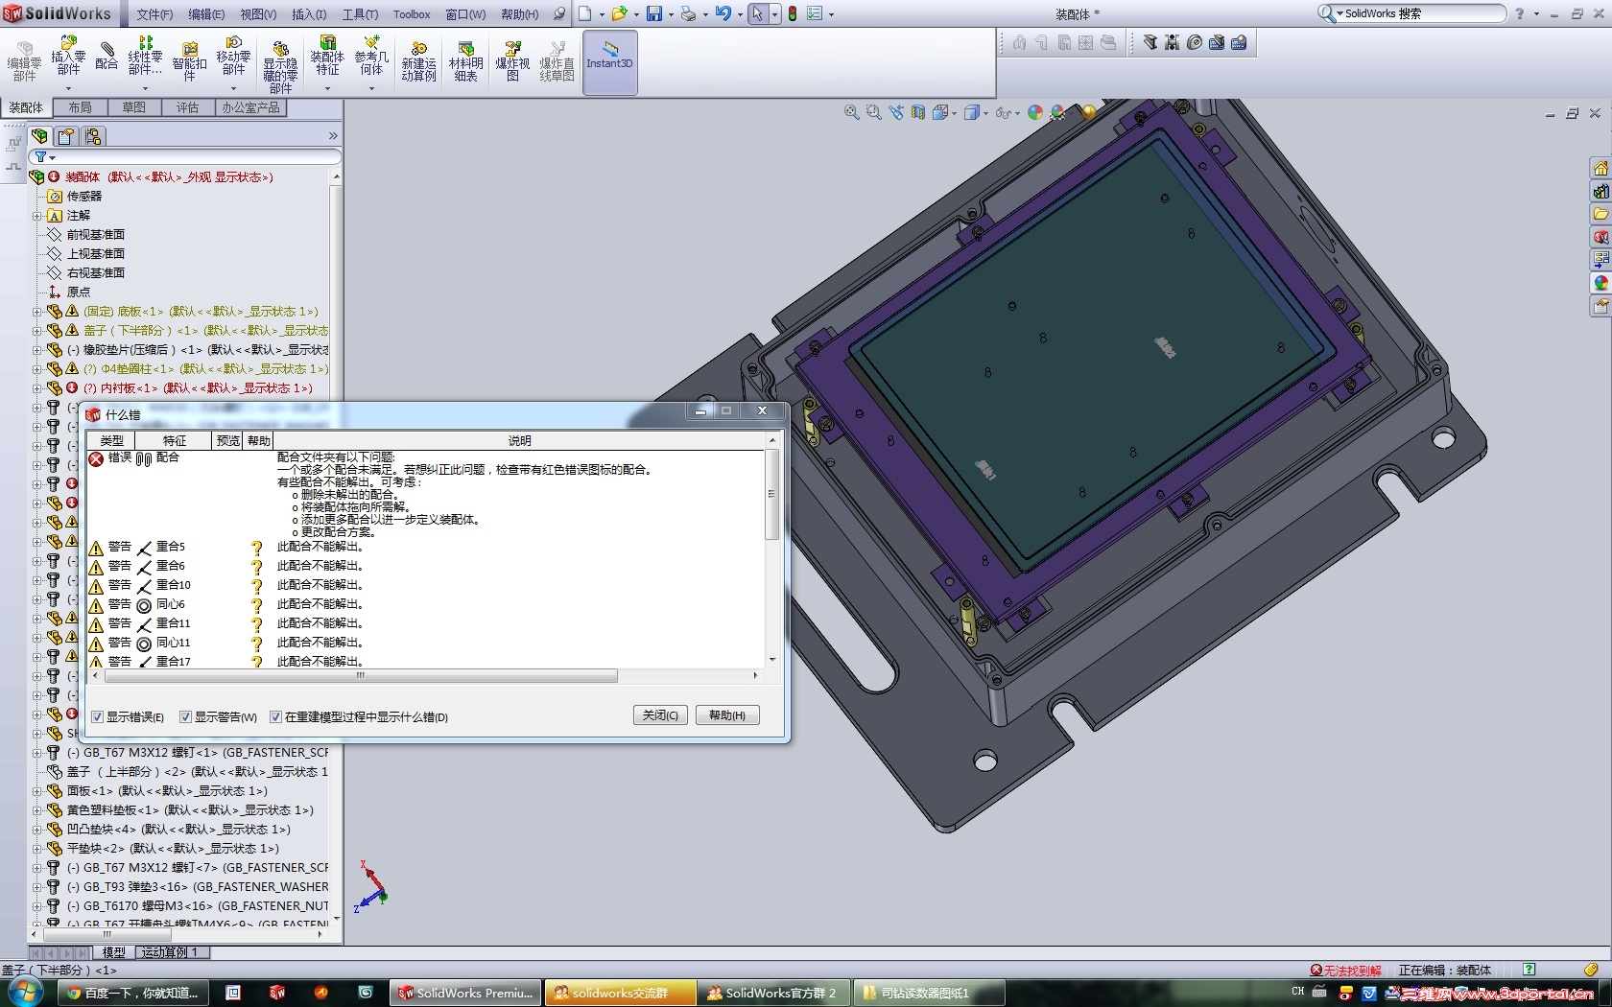Screen dimensions: 1612x1007
Task: Click the help question mark for 同心6 row
Action: point(256,605)
